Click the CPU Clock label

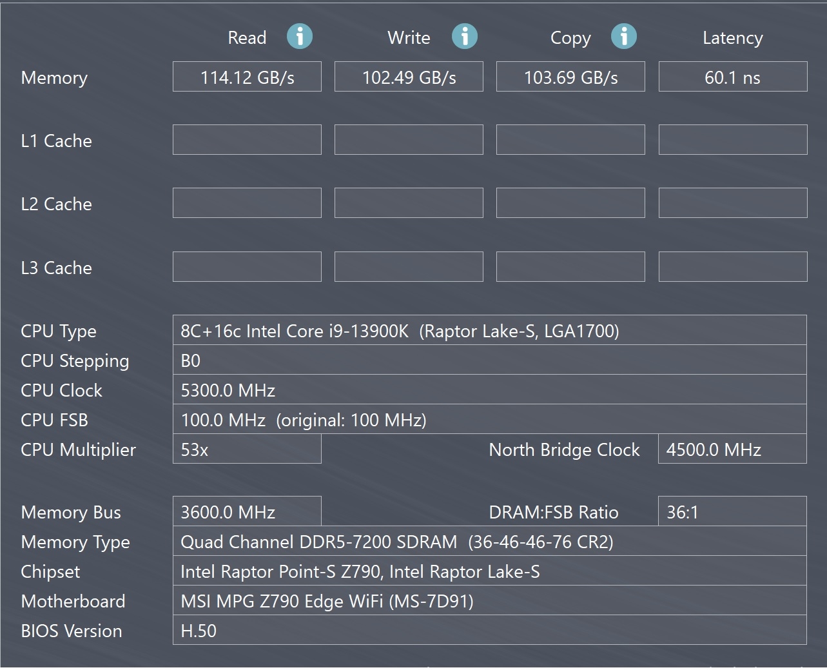pyautogui.click(x=61, y=390)
